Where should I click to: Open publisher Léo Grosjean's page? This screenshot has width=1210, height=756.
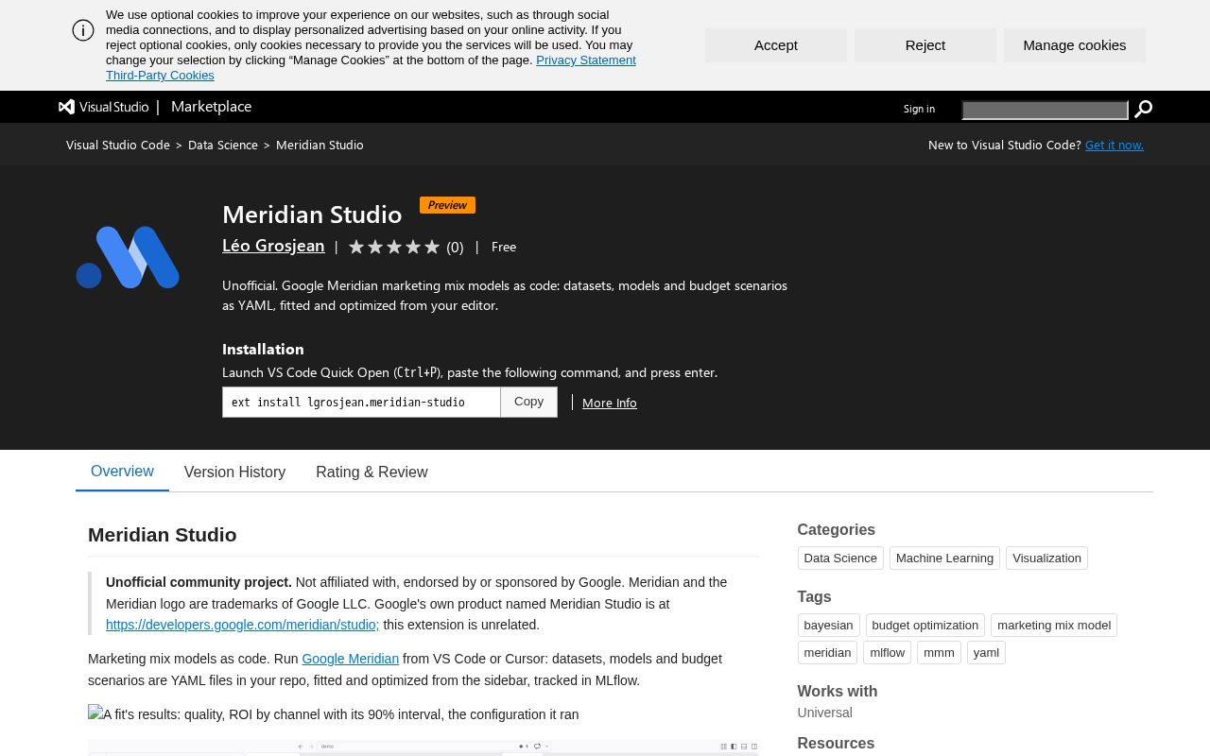coord(273,246)
